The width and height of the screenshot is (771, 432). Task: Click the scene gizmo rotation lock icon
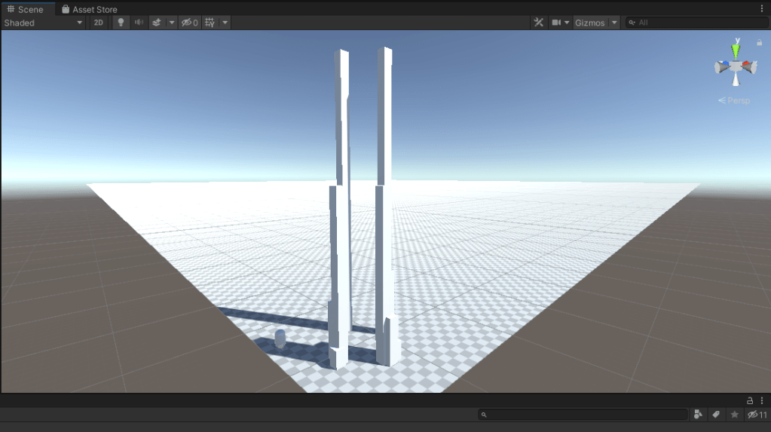[x=759, y=43]
